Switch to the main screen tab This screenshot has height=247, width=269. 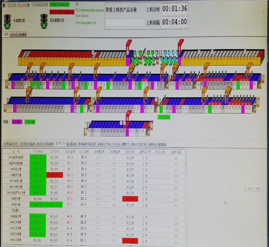(6, 34)
